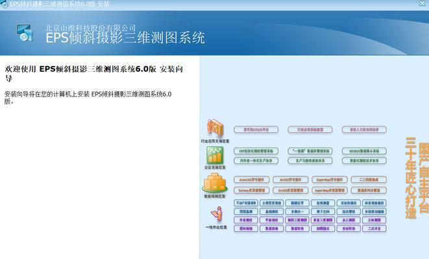Image resolution: width=429 pixels, height=259 pixels.
Task: Close the EPS installer window
Action: (x=423, y=3)
